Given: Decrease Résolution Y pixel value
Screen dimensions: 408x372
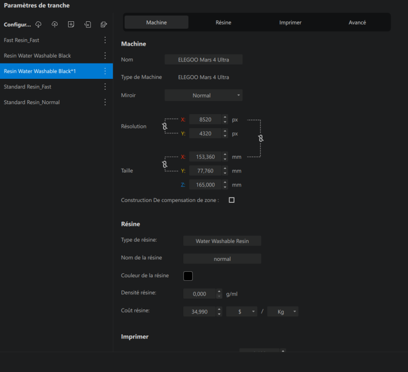Looking at the screenshot, I should [225, 136].
